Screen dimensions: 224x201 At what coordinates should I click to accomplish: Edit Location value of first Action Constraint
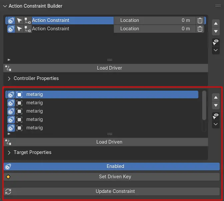click(x=155, y=20)
